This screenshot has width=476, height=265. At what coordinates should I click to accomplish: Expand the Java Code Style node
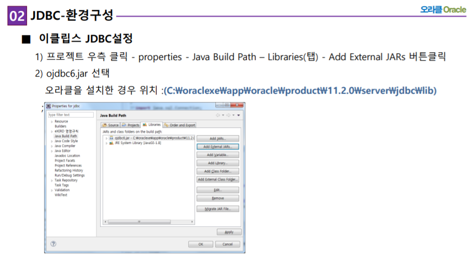52,141
